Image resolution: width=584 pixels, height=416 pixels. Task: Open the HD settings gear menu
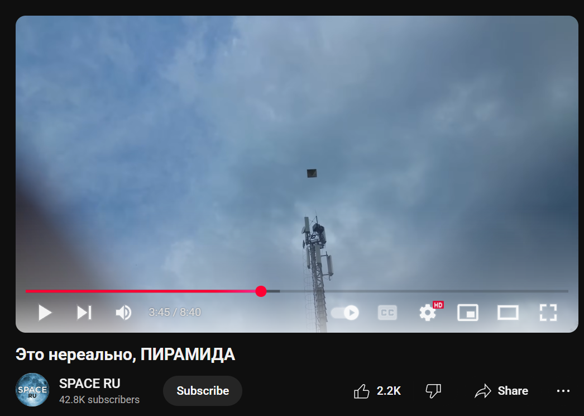(x=428, y=313)
